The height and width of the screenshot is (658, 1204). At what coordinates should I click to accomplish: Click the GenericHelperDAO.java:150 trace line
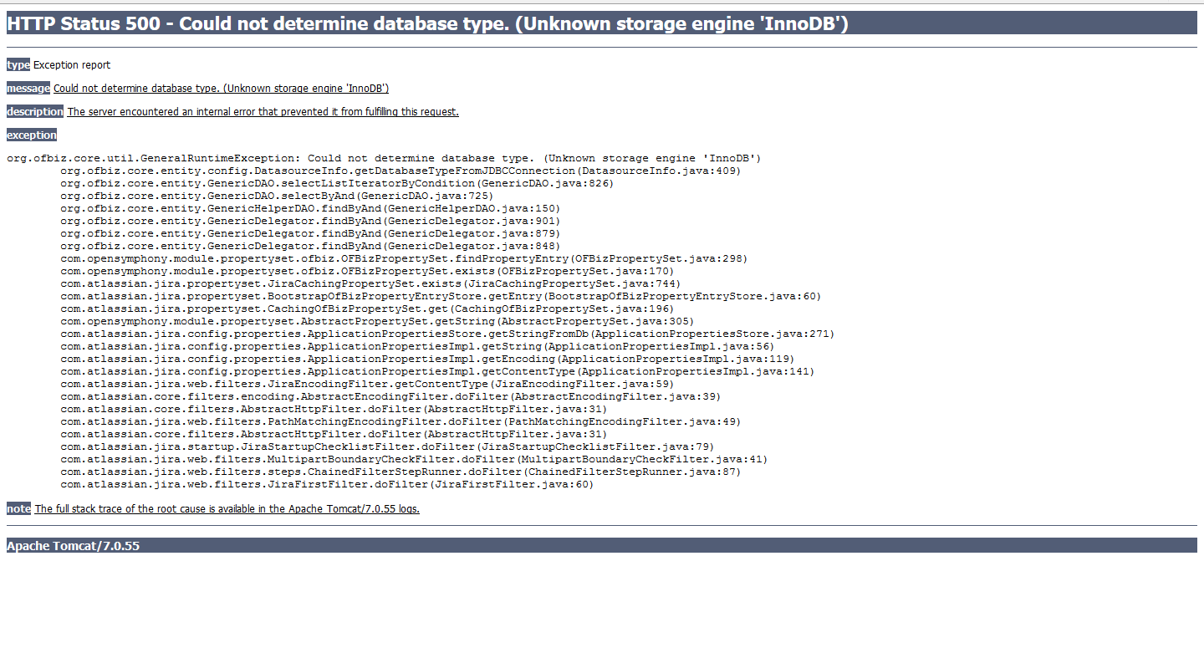[x=310, y=208]
